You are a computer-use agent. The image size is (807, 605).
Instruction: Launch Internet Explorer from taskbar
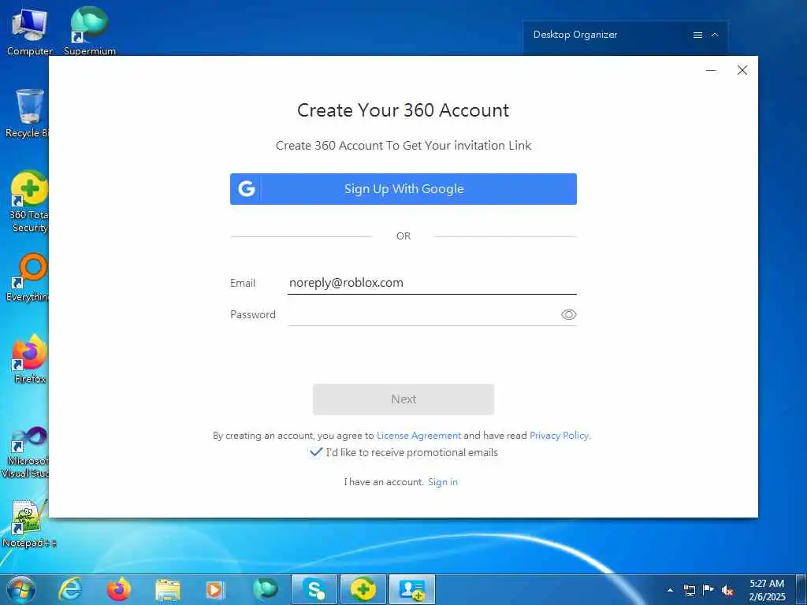pos(70,589)
